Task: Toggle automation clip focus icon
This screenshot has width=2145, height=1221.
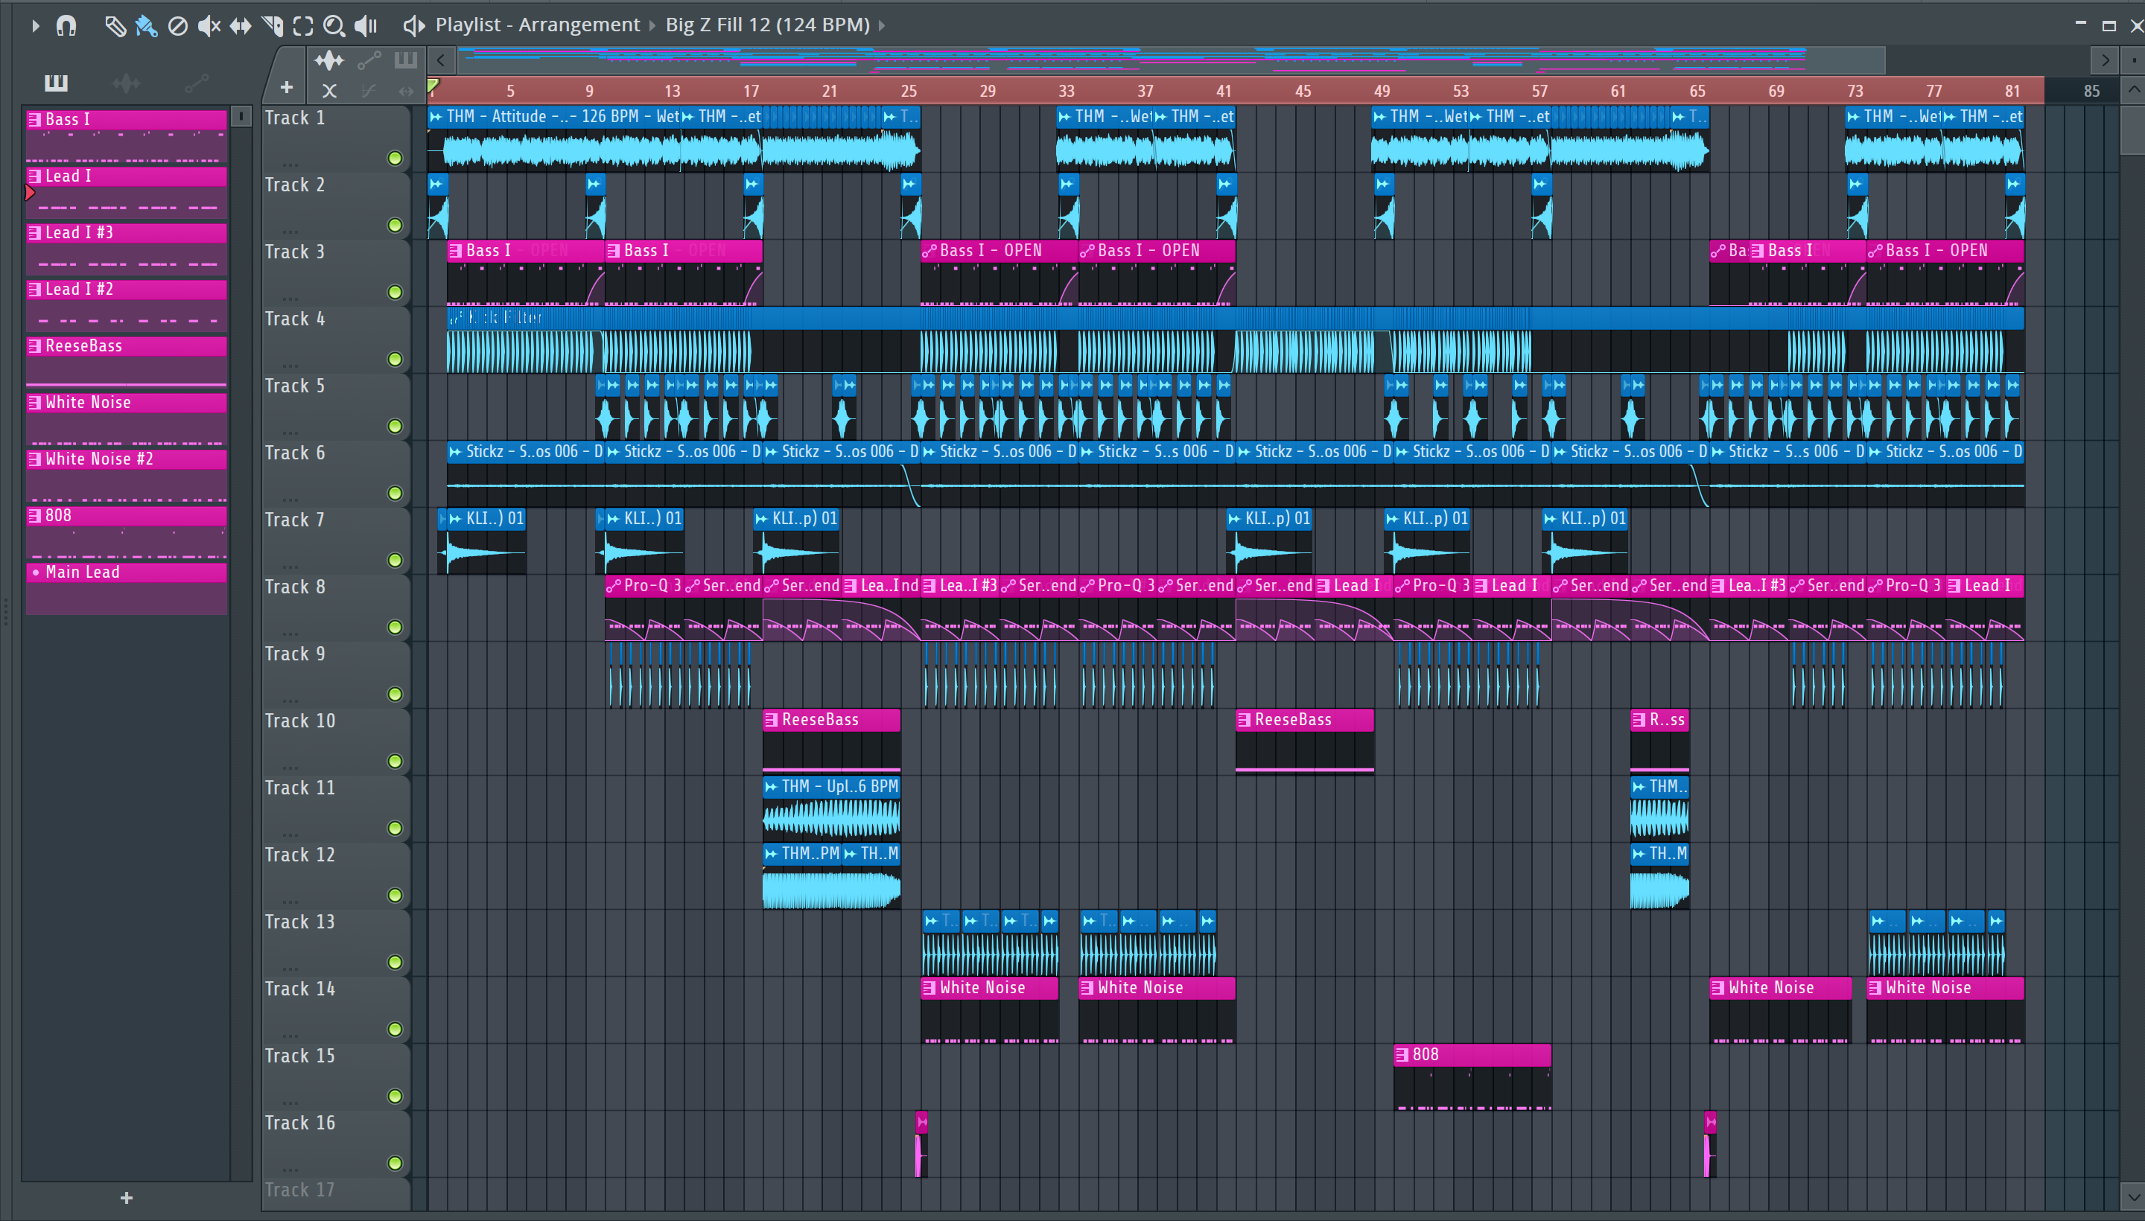Action: [369, 60]
